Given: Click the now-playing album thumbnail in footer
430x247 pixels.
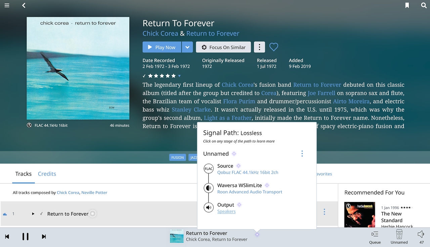Looking at the screenshot, I should tap(177, 236).
